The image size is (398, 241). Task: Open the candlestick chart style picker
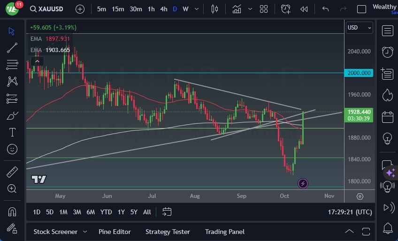215,9
